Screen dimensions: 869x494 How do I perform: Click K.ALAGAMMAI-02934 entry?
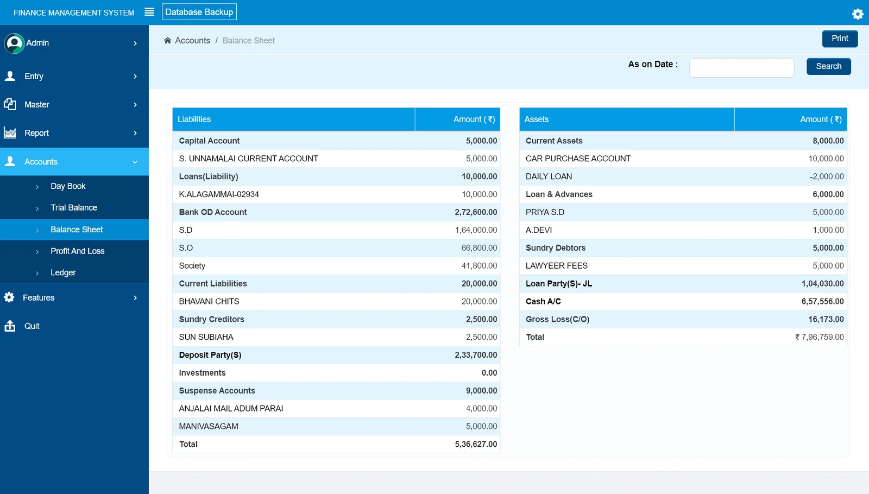219,194
